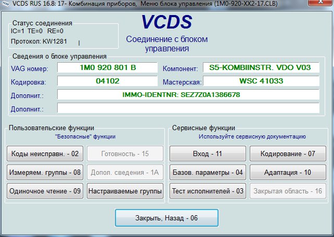Click the VCDS icon in title bar
The width and height of the screenshot is (334, 237).
click(6, 3)
